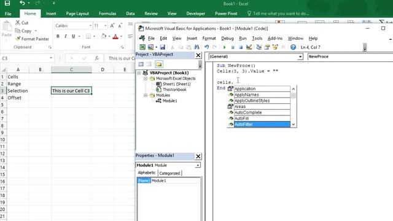Image resolution: width=393 pixels, height=221 pixels.
Task: Open the Tools menu in VBA editor
Action: tap(257, 38)
